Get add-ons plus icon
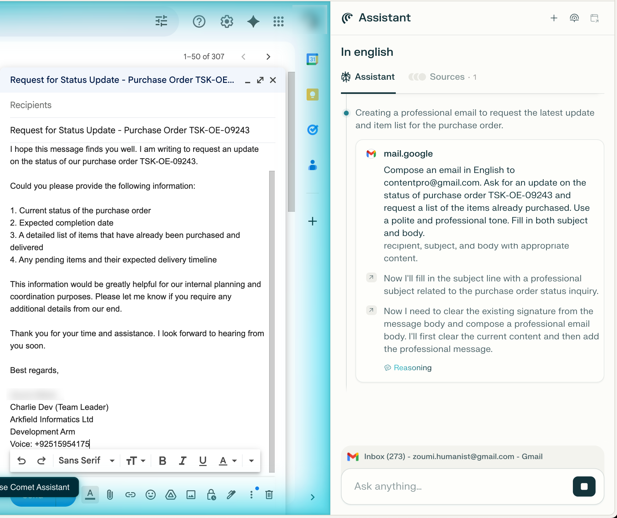This screenshot has height=518, width=617. pos(312,221)
